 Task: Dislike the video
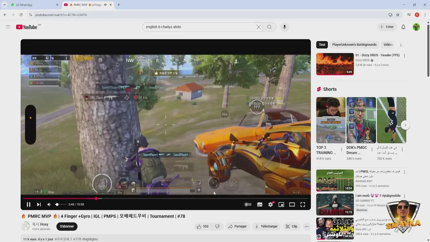(217, 227)
